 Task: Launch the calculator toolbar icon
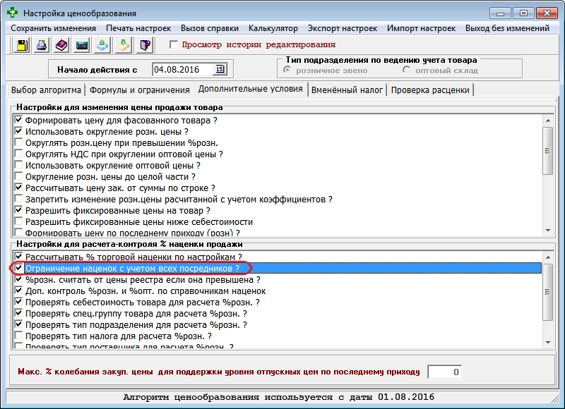coord(83,46)
